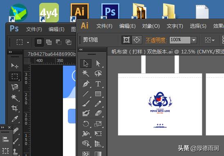Image resolution: width=224 pixels, height=156 pixels.
Task: Select the Clone Stamp tool in Photoshop
Action: (x=16, y=152)
